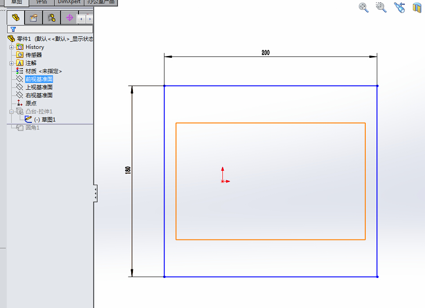
Task: Collapse the 凸台-拉伸1 feature node
Action: click(11, 112)
